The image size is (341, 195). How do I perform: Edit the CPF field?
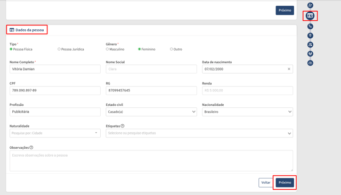[x=55, y=90]
